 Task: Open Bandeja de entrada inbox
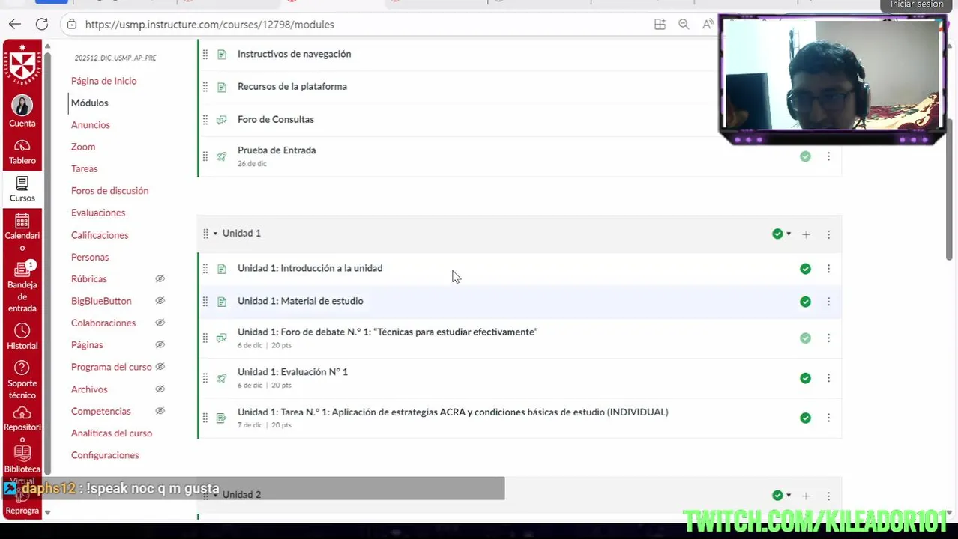[22, 287]
